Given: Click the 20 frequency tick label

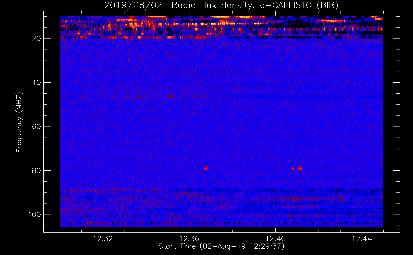Looking at the screenshot, I should point(37,39).
